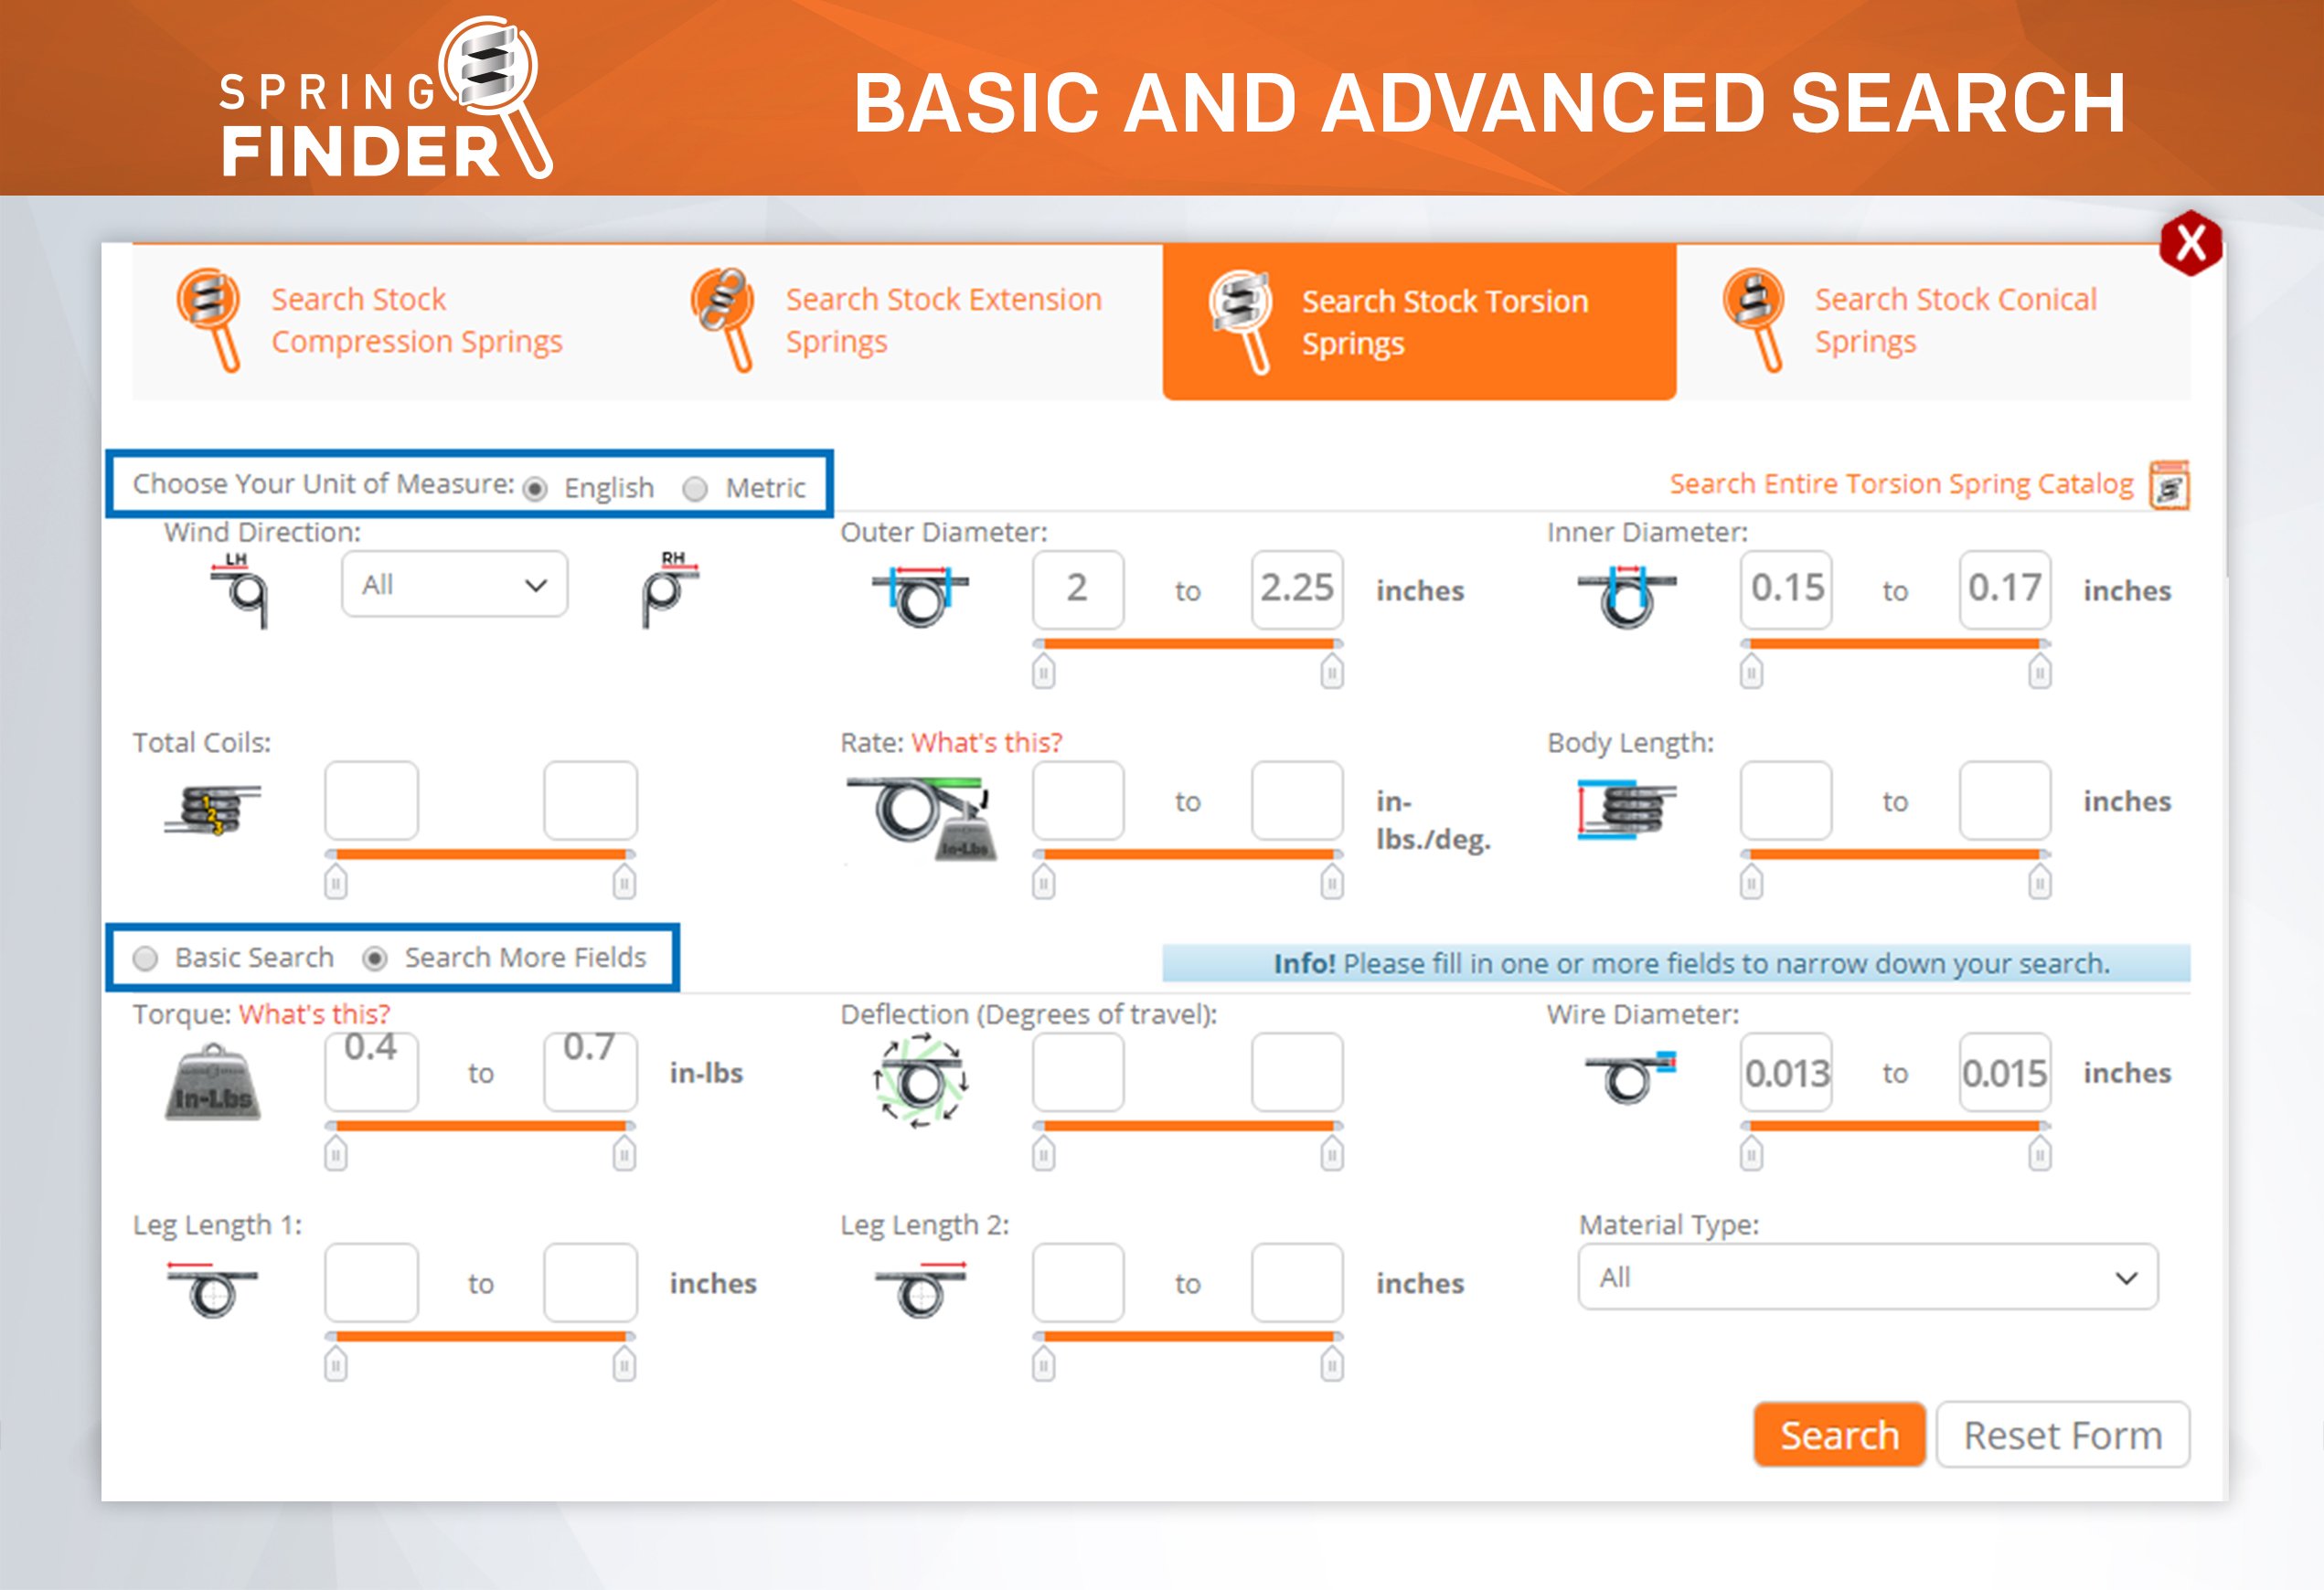The width and height of the screenshot is (2324, 1590).
Task: Click the Total Coils spring icon
Action: tap(213, 810)
